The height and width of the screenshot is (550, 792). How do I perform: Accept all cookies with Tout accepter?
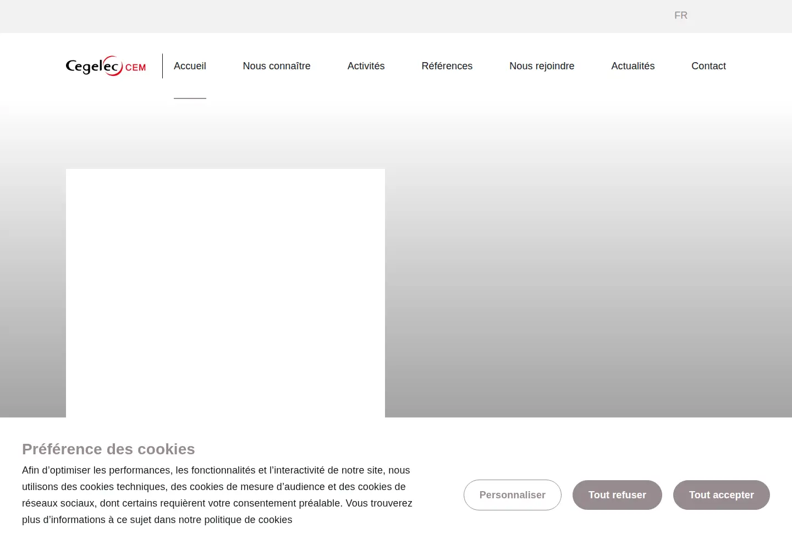(722, 495)
